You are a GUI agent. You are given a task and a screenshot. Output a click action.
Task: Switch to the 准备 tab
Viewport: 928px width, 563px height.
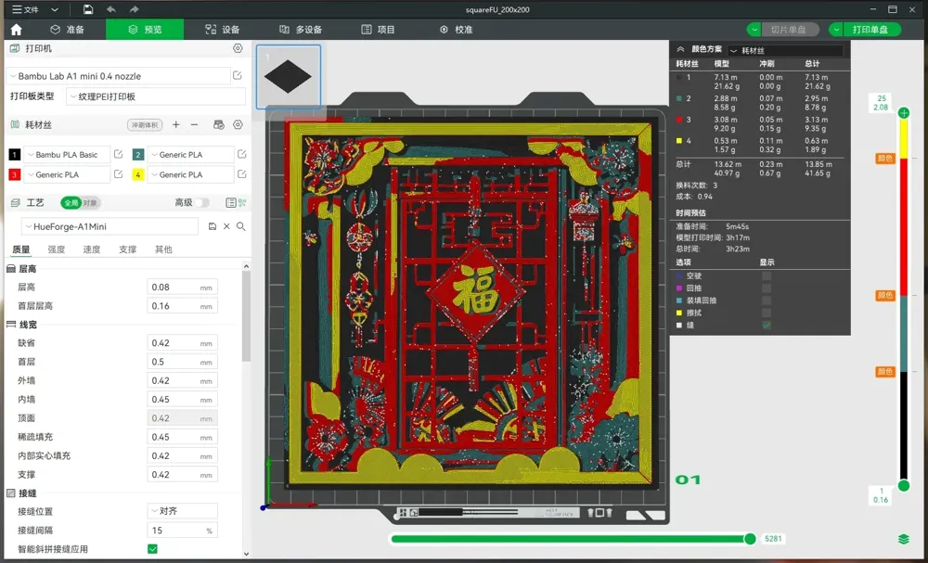67,30
